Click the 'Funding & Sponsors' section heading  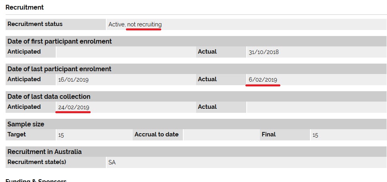[x=36, y=180]
